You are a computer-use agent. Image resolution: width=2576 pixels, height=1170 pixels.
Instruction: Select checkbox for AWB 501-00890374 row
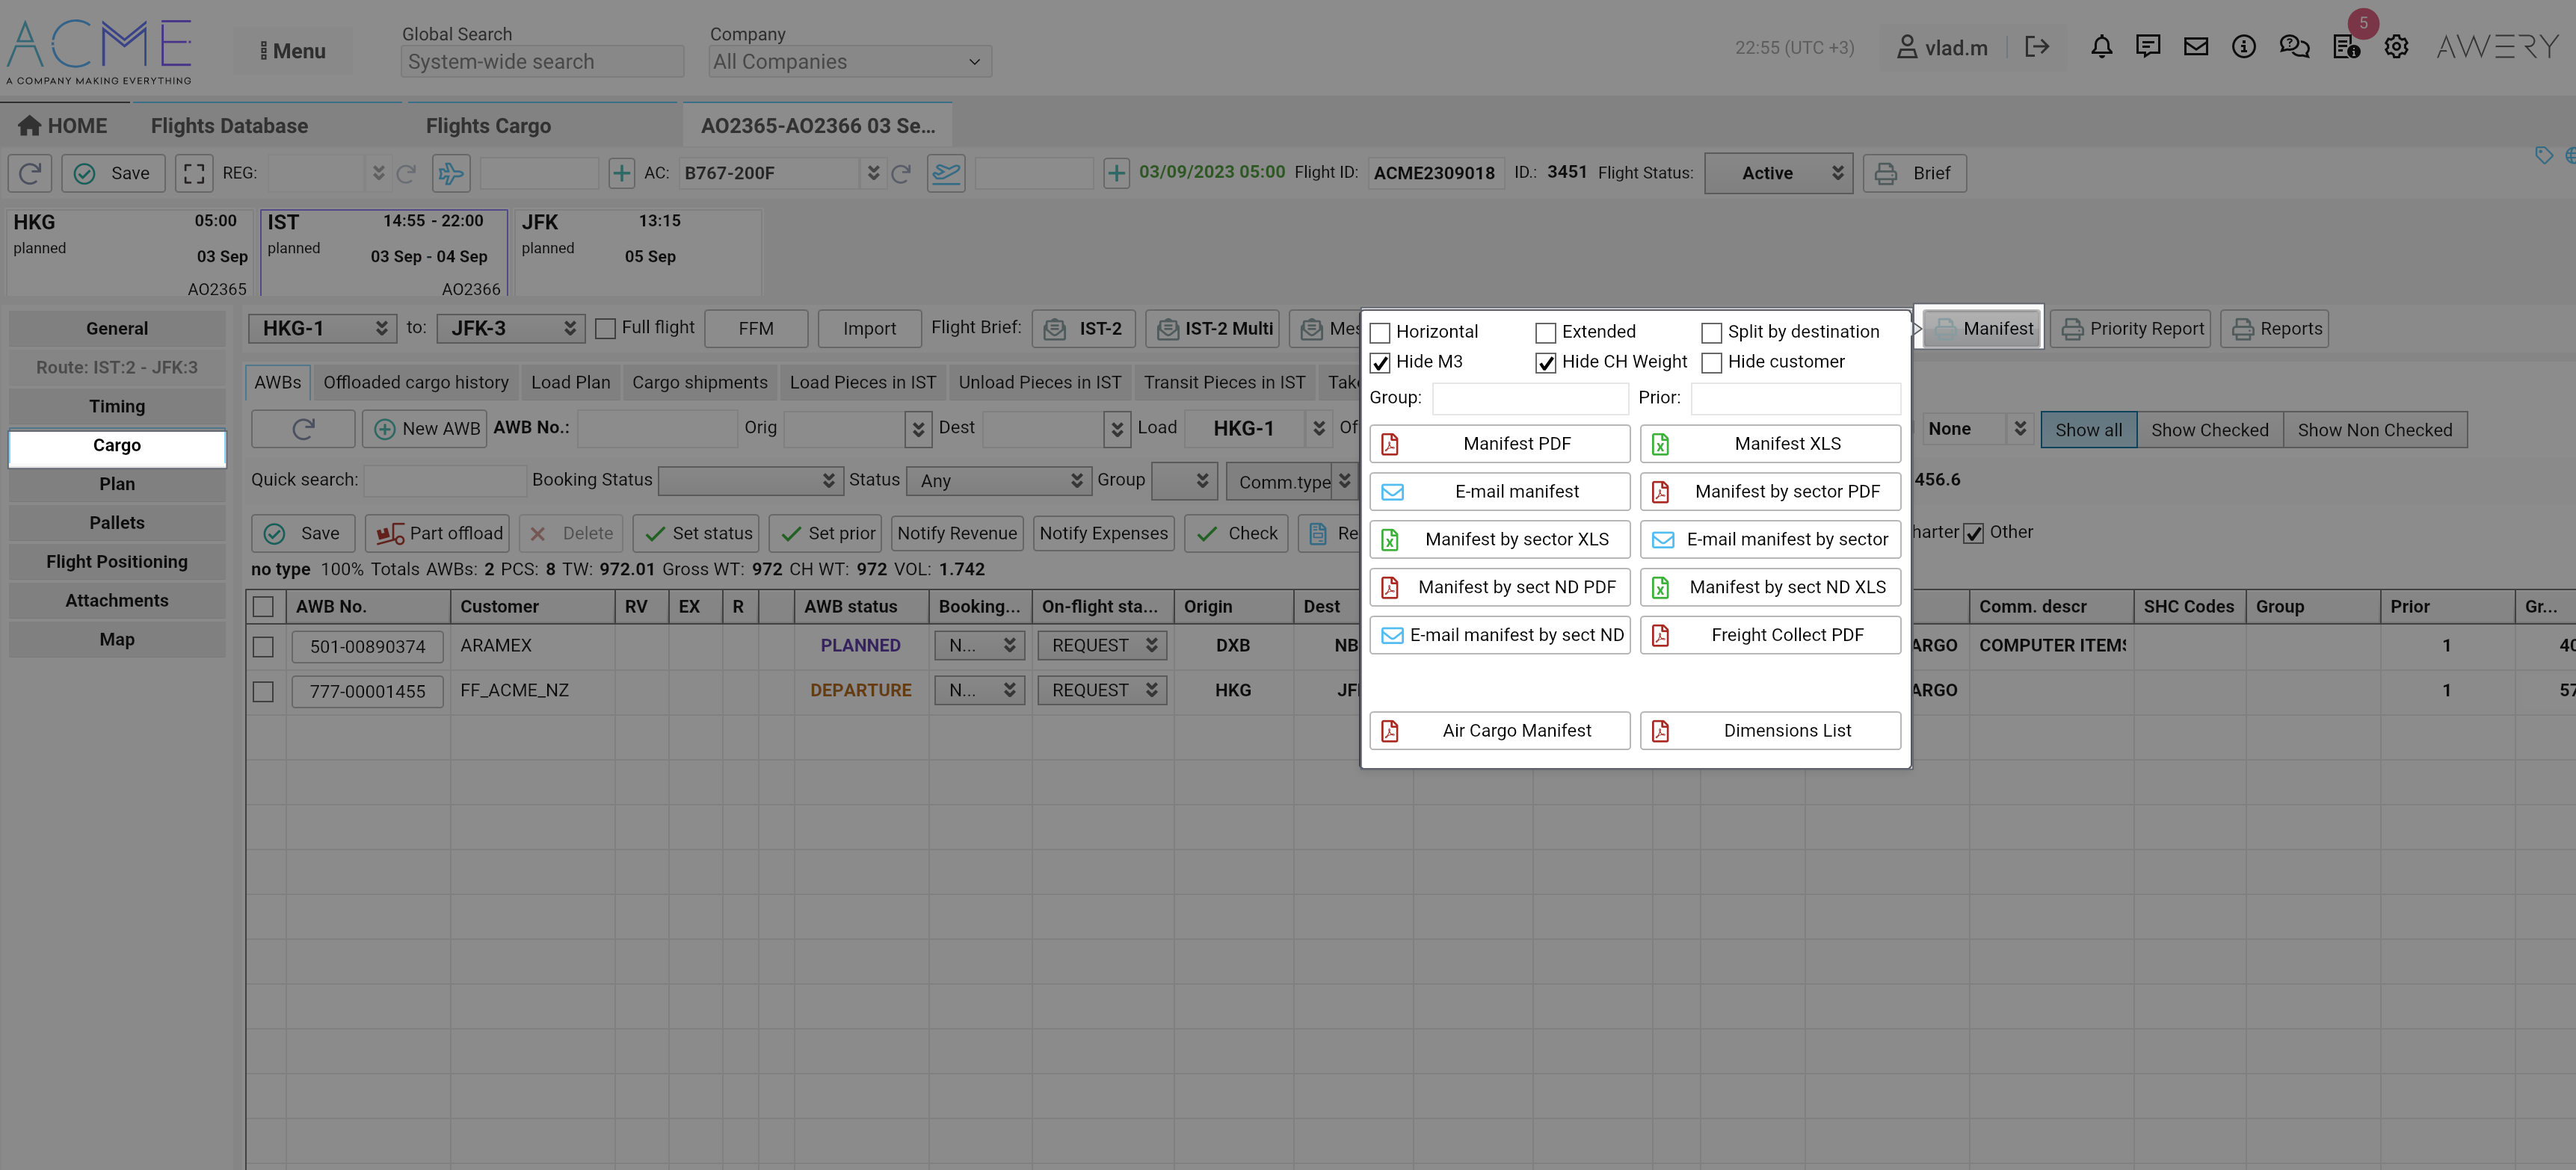[x=263, y=648]
